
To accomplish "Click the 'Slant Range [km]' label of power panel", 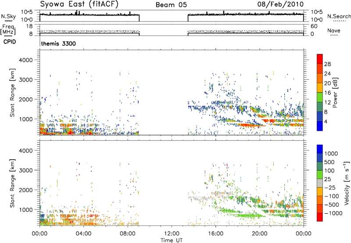I will pyautogui.click(x=12, y=93).
